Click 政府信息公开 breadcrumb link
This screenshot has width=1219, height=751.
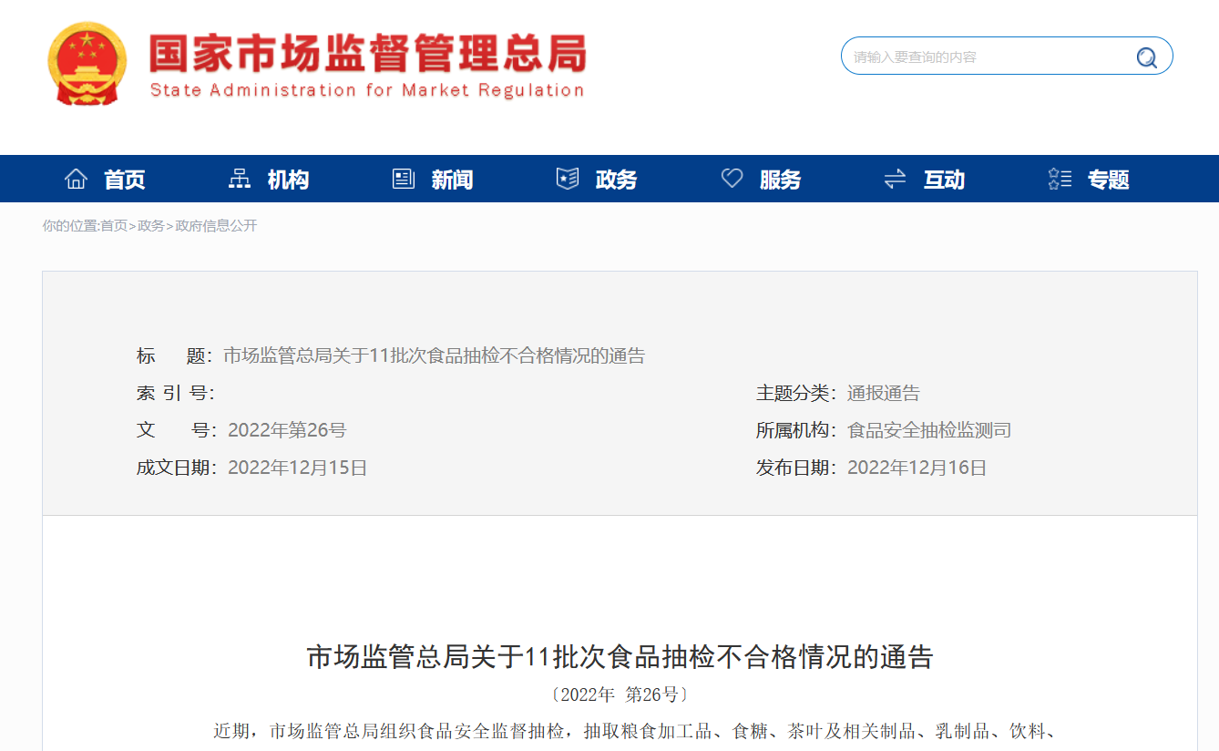click(216, 226)
